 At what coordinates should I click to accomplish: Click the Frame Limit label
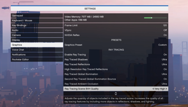(x=71, y=25)
